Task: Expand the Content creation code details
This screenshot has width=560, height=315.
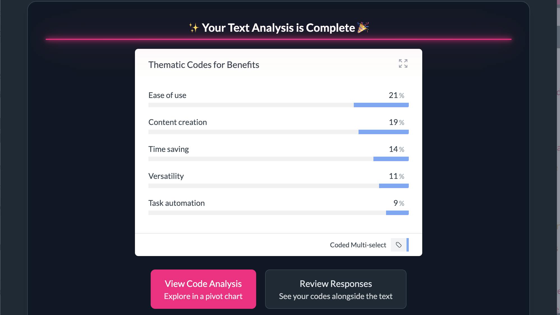Action: (x=178, y=122)
